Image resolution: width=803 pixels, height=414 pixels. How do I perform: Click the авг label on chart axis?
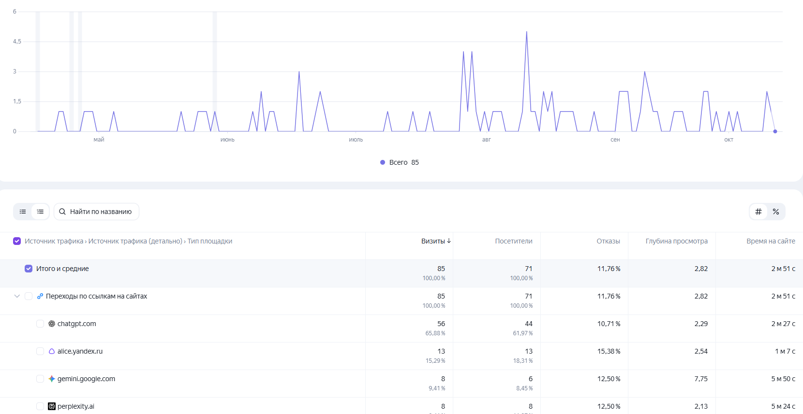click(x=487, y=140)
